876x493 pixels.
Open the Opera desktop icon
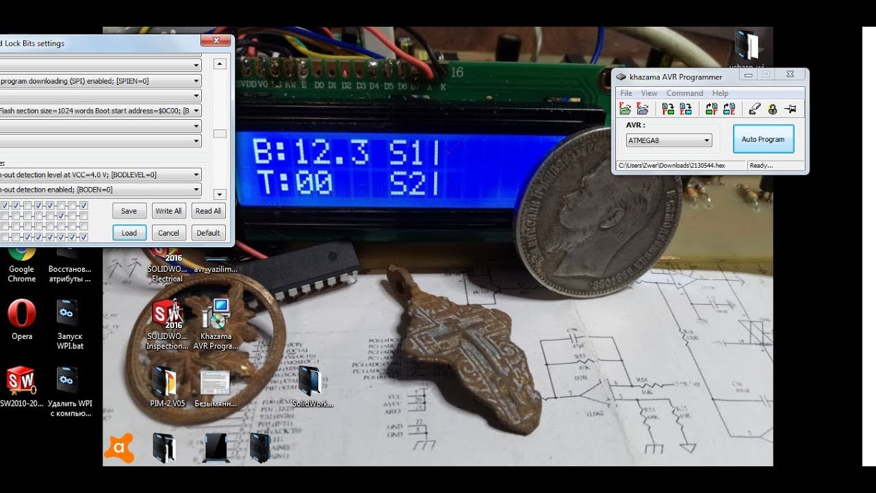(x=22, y=320)
